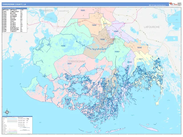Viewport: 183px width, 137px height.
Task: Click the ASSUMPTION county label
Action: pyautogui.click(x=64, y=11)
